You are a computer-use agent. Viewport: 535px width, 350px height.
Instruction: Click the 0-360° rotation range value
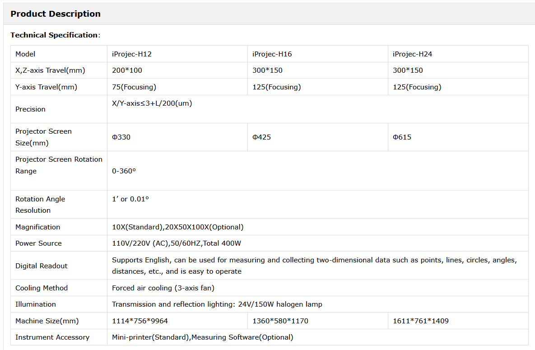click(124, 172)
